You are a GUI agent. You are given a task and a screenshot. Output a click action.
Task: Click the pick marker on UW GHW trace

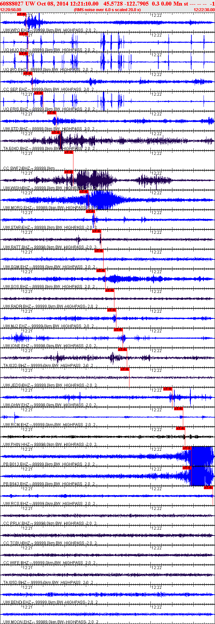(x=167, y=389)
